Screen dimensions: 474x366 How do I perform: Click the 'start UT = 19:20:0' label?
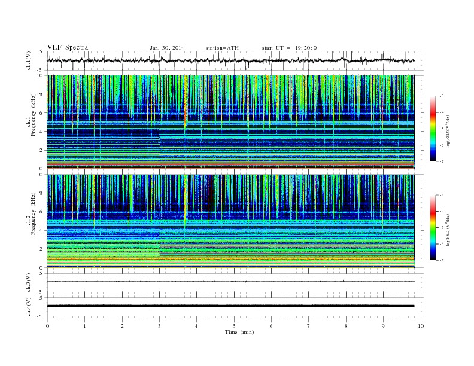point(289,48)
